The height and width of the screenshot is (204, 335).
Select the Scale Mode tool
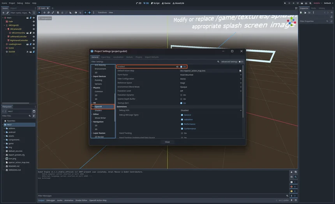(x=53, y=12)
